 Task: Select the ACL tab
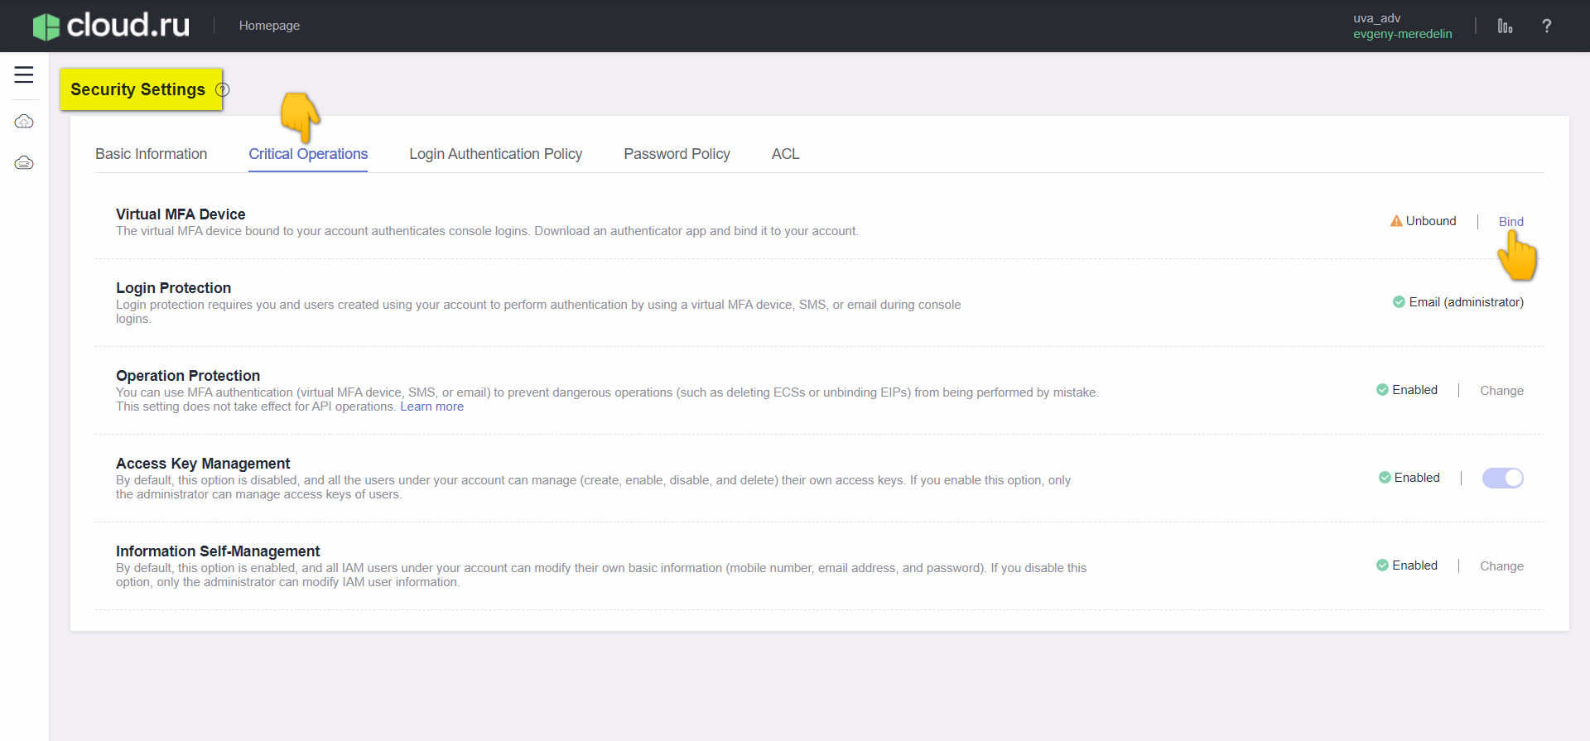point(785,154)
